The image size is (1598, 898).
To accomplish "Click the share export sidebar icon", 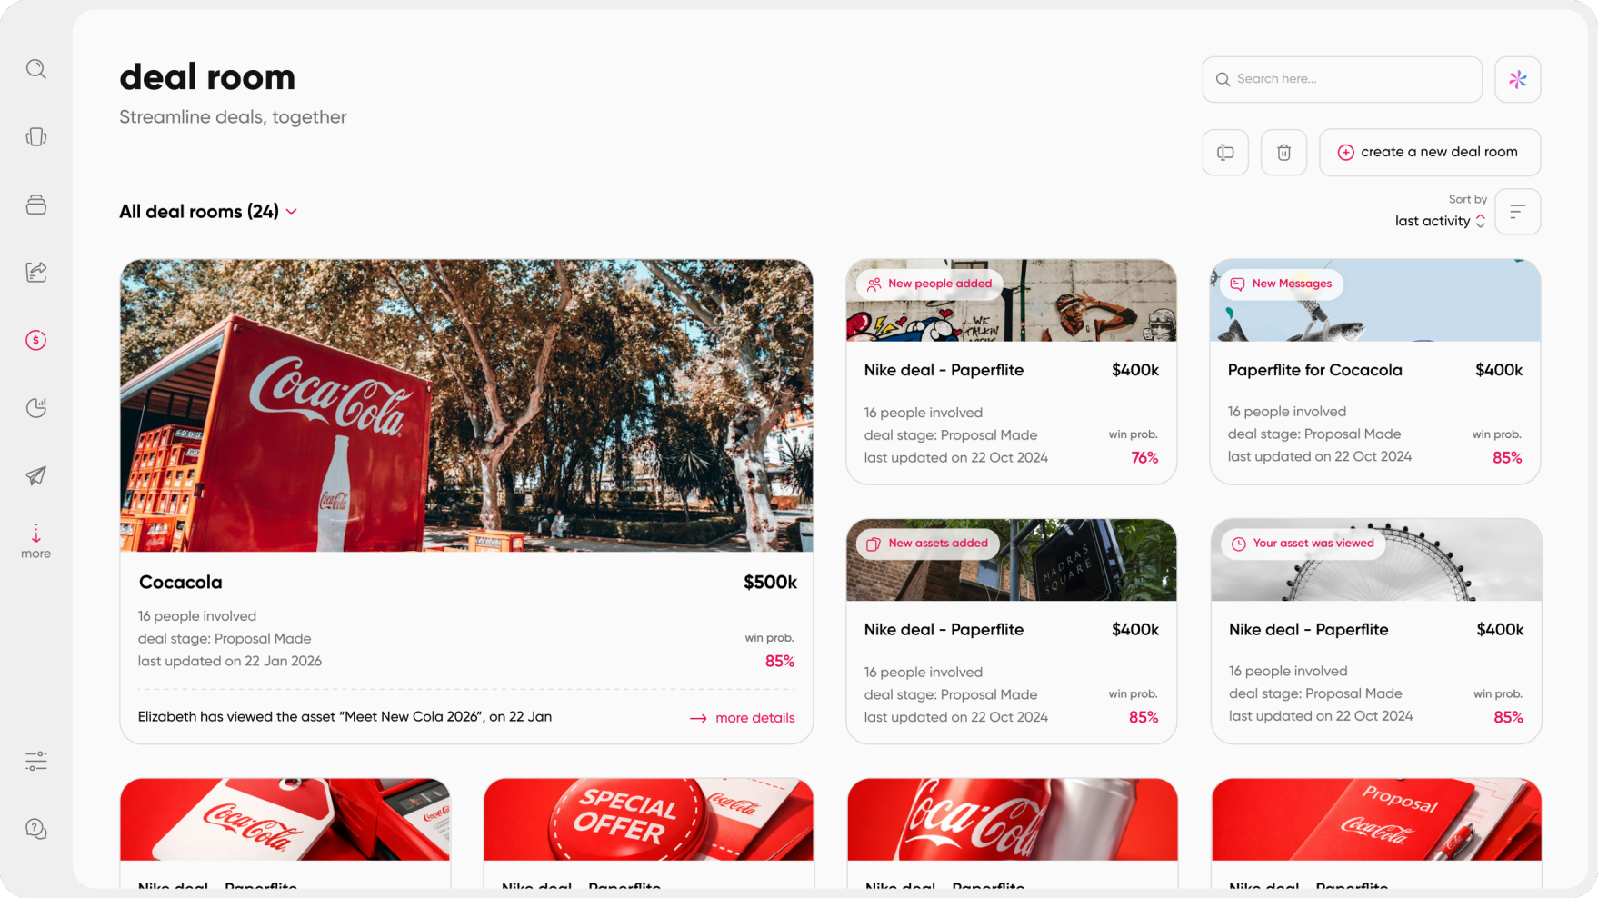I will tap(36, 272).
